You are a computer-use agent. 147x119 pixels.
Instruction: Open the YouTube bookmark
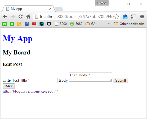[34, 24]
